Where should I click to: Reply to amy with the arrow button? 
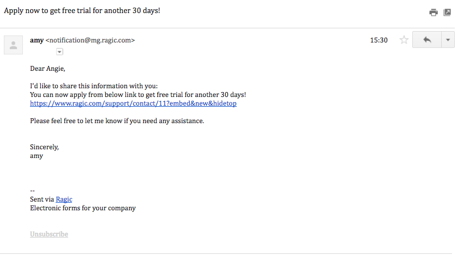click(427, 40)
